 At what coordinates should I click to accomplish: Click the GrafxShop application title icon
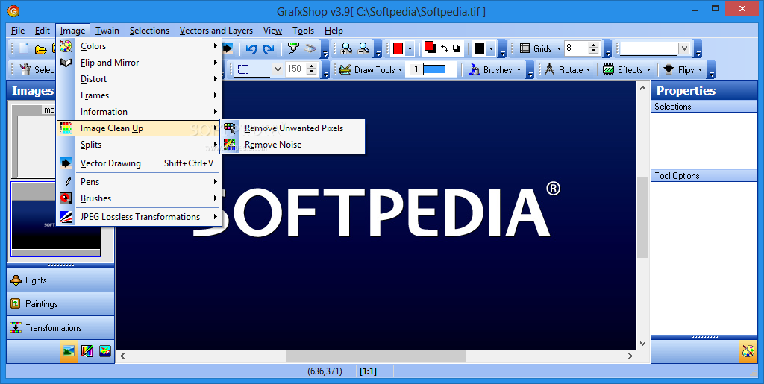(13, 10)
